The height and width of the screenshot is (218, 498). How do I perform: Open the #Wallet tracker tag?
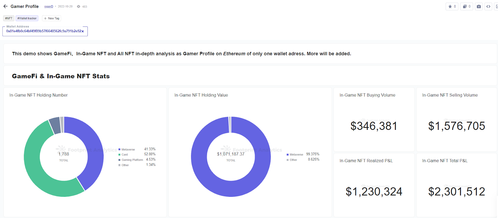click(27, 18)
